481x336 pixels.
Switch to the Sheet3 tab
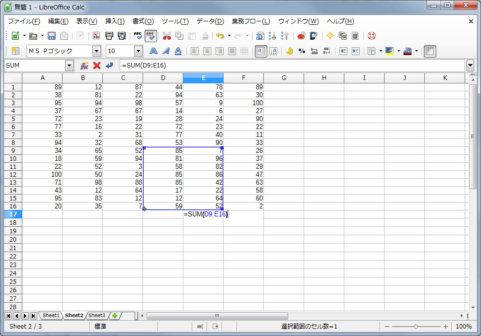(x=96, y=316)
